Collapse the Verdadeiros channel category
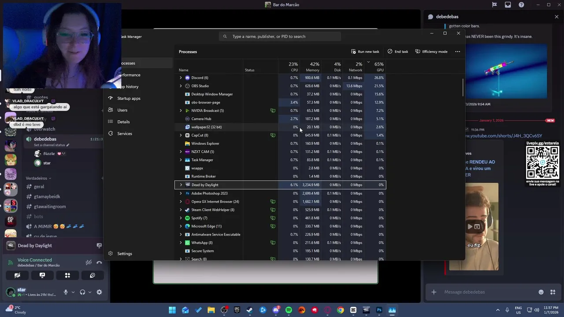This screenshot has height=317, width=564. pos(38,178)
